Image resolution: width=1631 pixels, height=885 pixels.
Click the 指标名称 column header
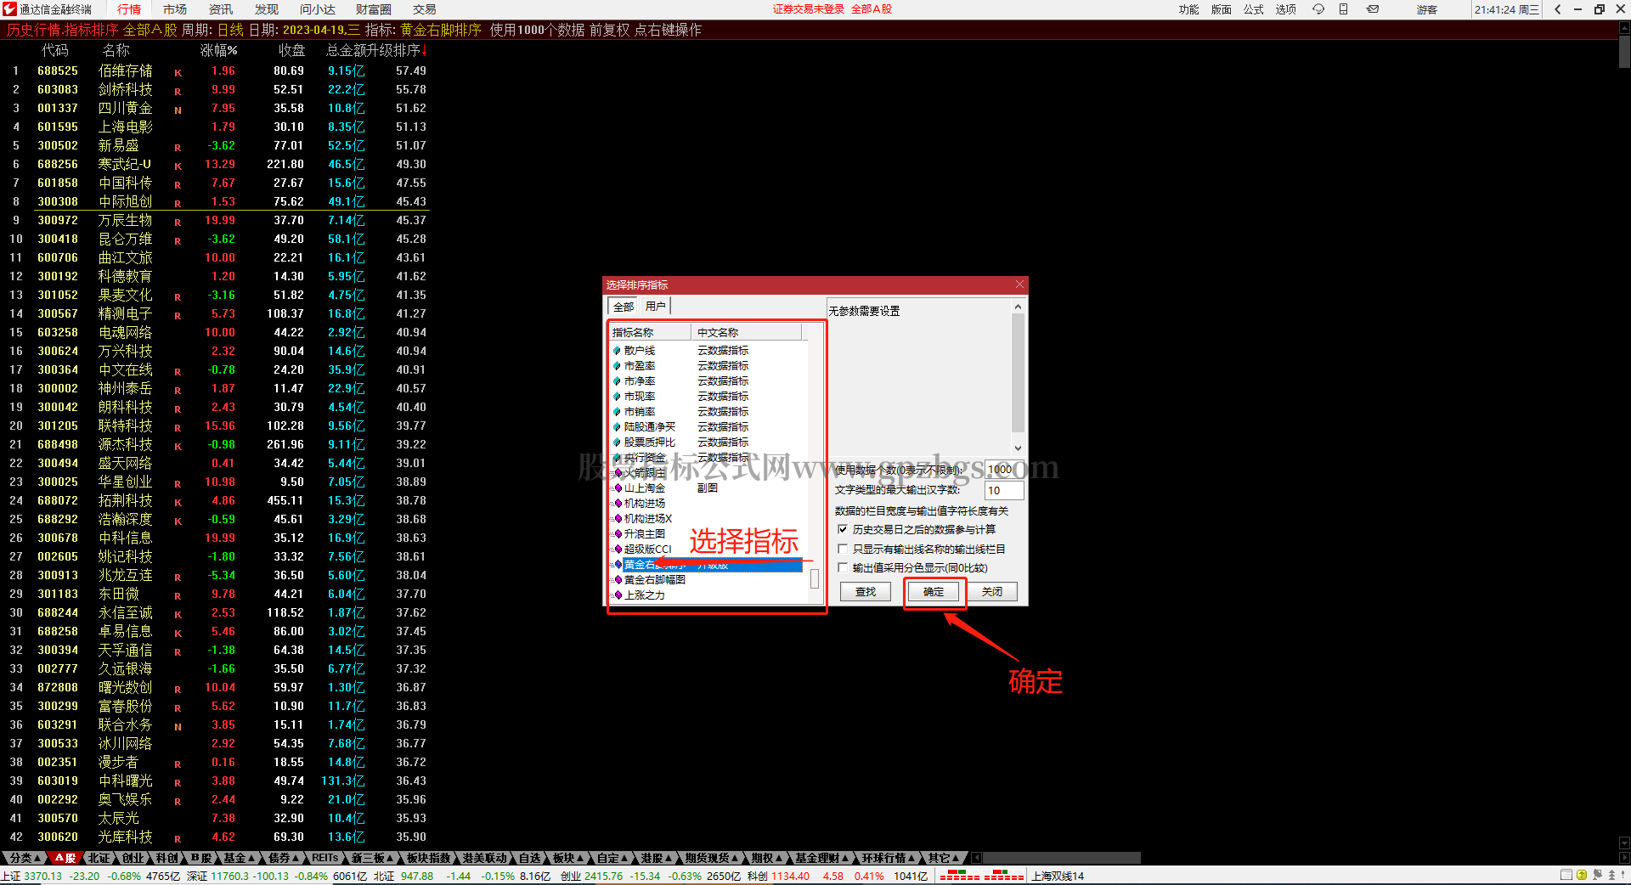click(x=651, y=333)
